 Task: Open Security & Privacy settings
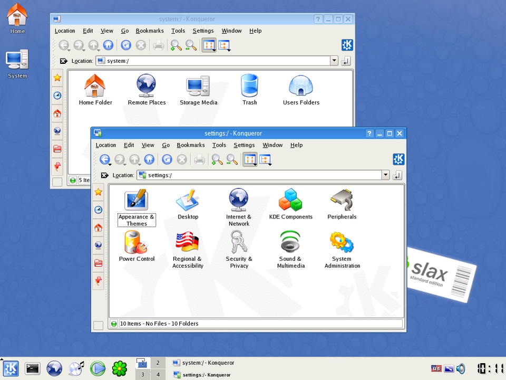pos(239,250)
